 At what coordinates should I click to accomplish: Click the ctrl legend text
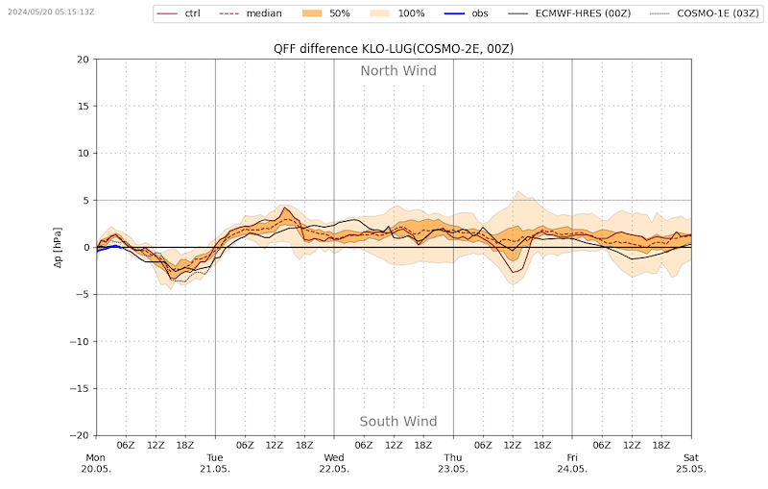pyautogui.click(x=193, y=13)
